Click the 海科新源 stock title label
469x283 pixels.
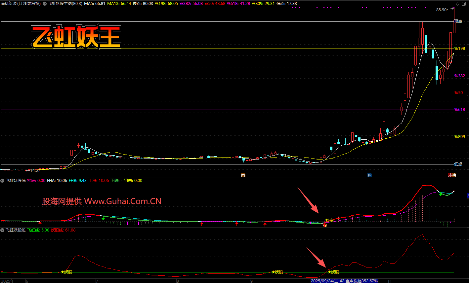coord(9,4)
